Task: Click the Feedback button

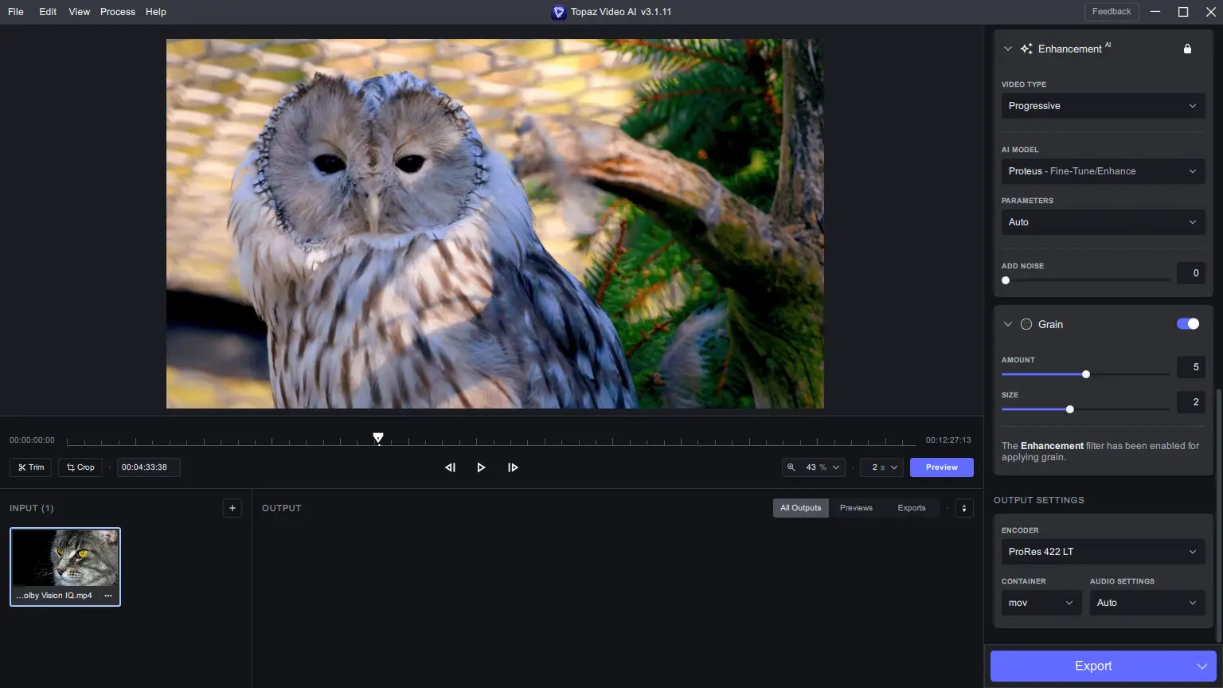Action: tap(1111, 11)
